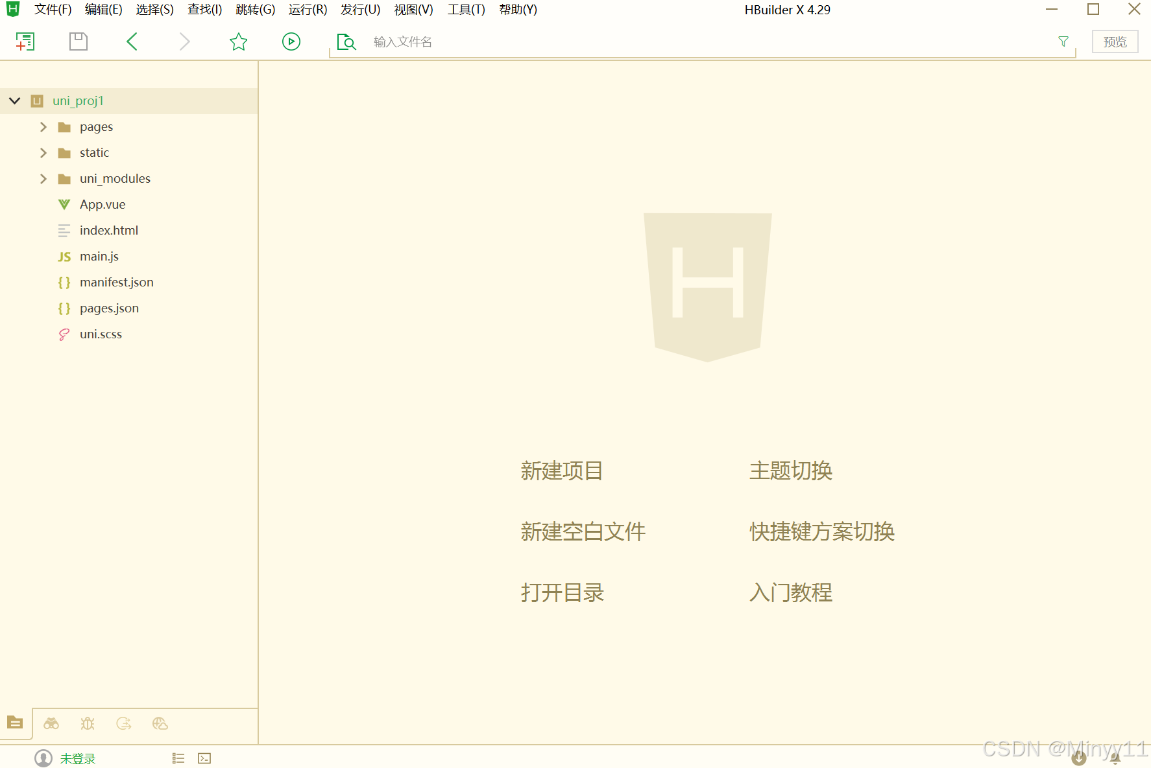1151x768 pixels.
Task: Expand the static folder chevron
Action: (43, 153)
